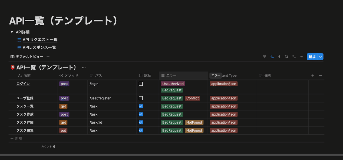The width and height of the screenshot is (343, 160).
Task: Open the エラー column header
Action: 183,75
